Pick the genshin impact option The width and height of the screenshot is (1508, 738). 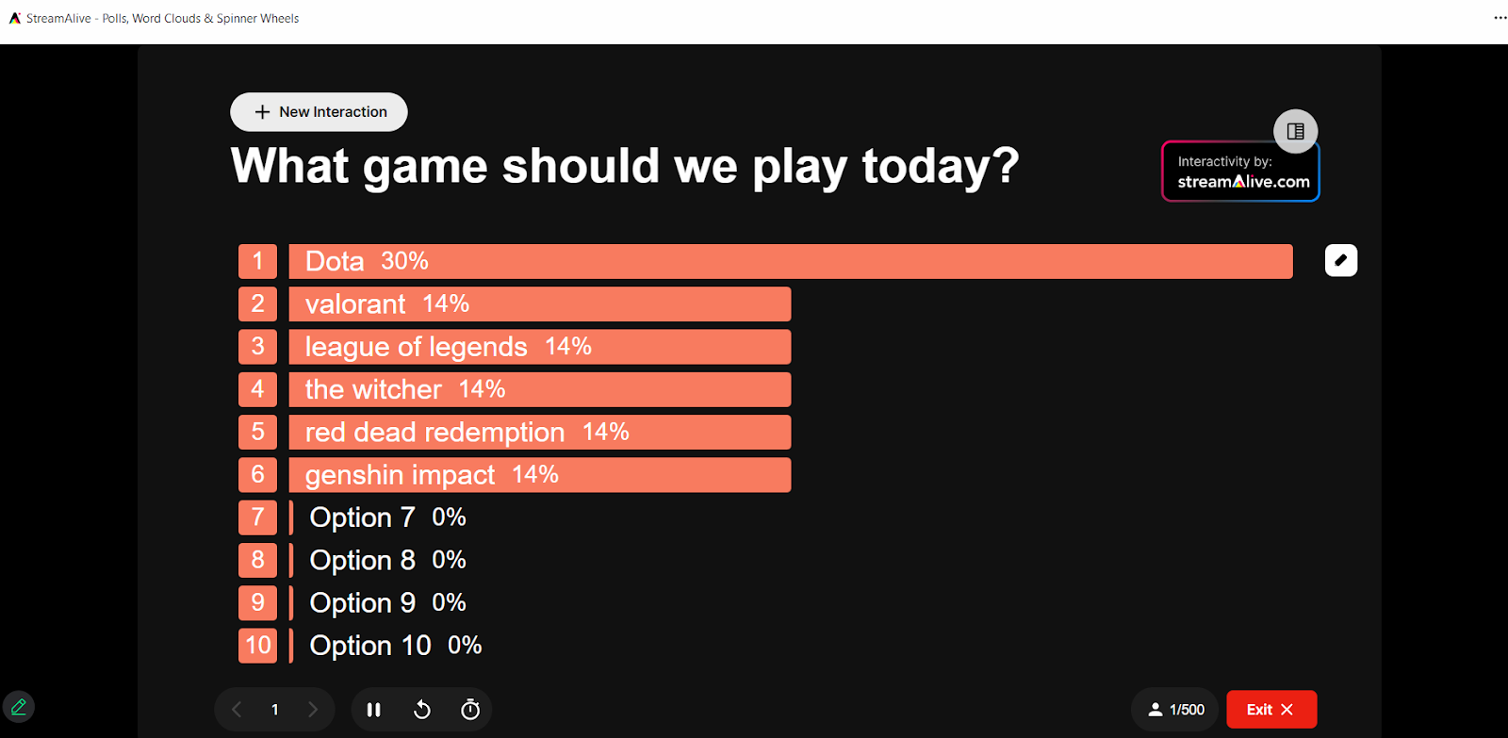pyautogui.click(x=539, y=475)
